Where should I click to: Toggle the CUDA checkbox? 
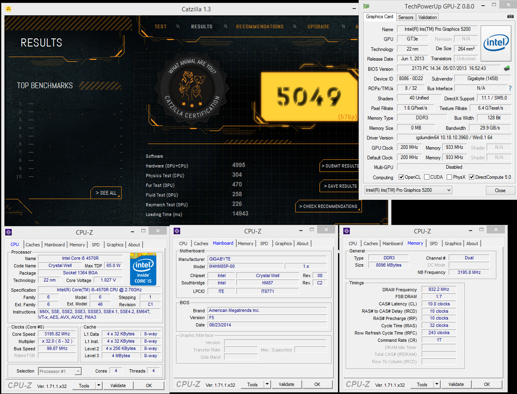click(x=427, y=177)
